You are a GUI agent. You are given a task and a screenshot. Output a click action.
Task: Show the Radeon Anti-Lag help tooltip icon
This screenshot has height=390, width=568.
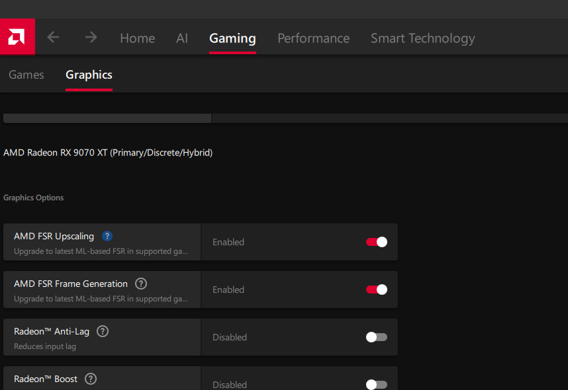click(103, 331)
